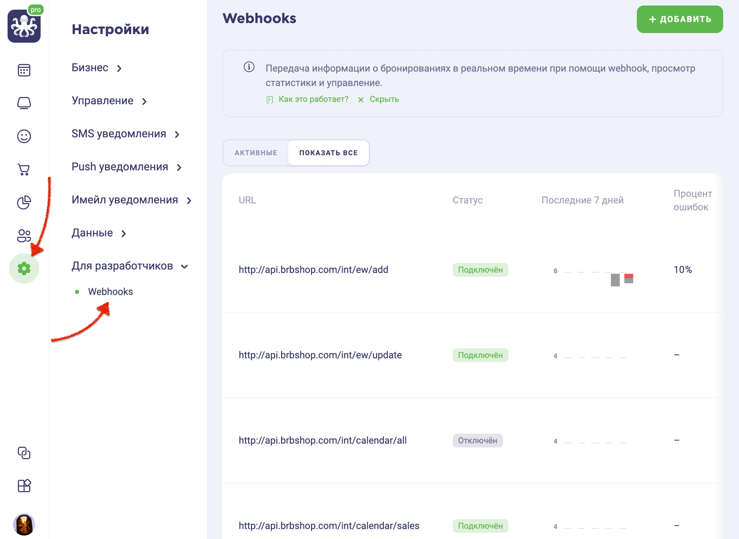The height and width of the screenshot is (539, 739).
Task: Open the green gear settings icon
Action: 24,268
